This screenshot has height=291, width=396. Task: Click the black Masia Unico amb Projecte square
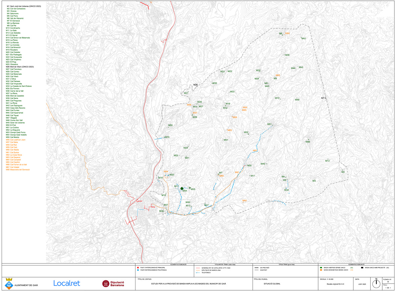(362, 268)
